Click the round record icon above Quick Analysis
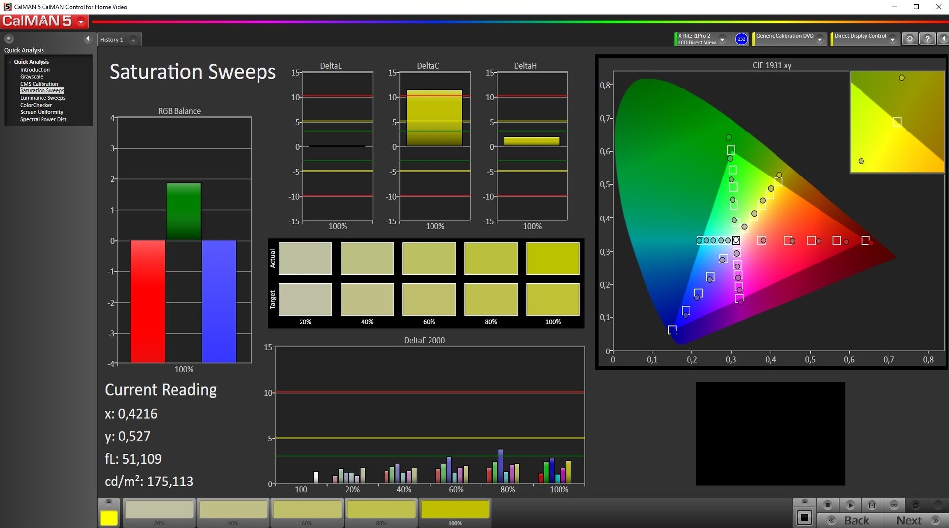This screenshot has height=528, width=949. (x=9, y=39)
